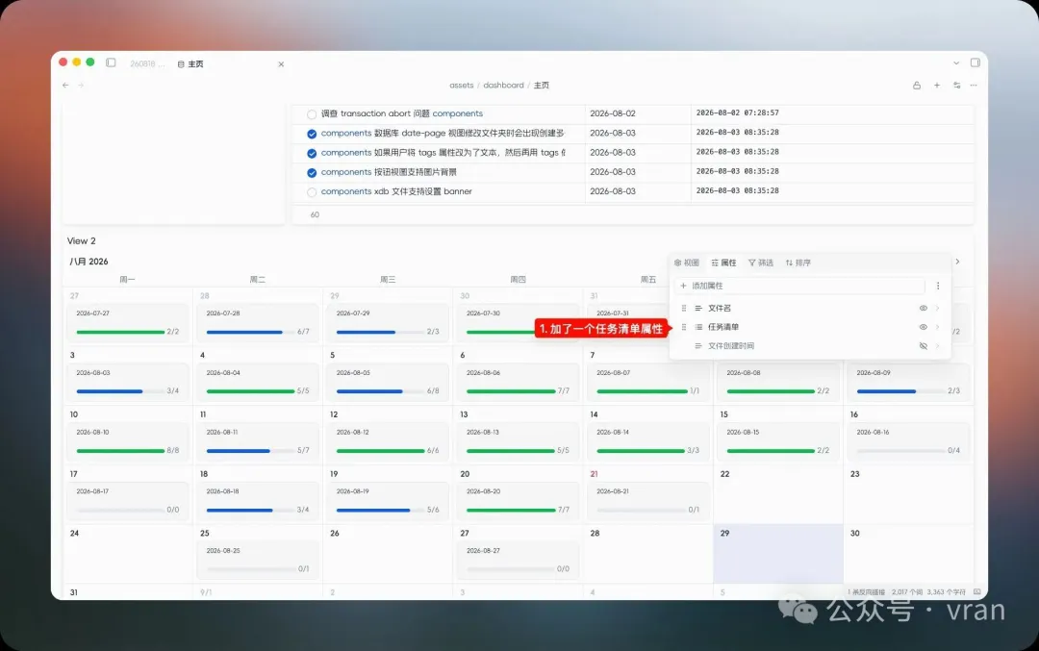Uncheck the tags 属性改为了文本 task
This screenshot has height=651, width=1039.
[x=312, y=153]
